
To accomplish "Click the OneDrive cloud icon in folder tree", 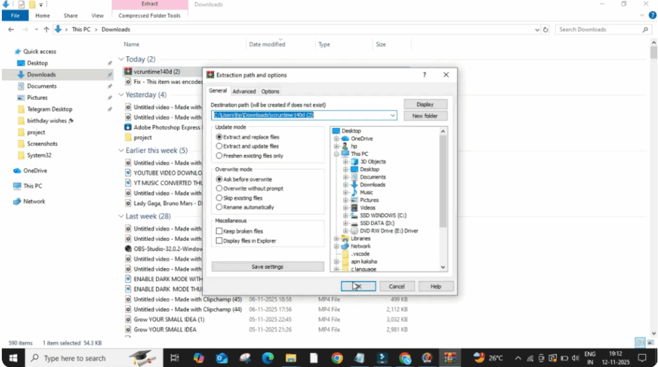I will point(345,139).
